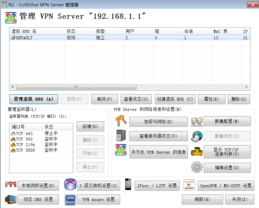The image size is (259, 208).
Task: Click the SoftEther logo beside 关于此 VPN Server
Action: point(121,150)
